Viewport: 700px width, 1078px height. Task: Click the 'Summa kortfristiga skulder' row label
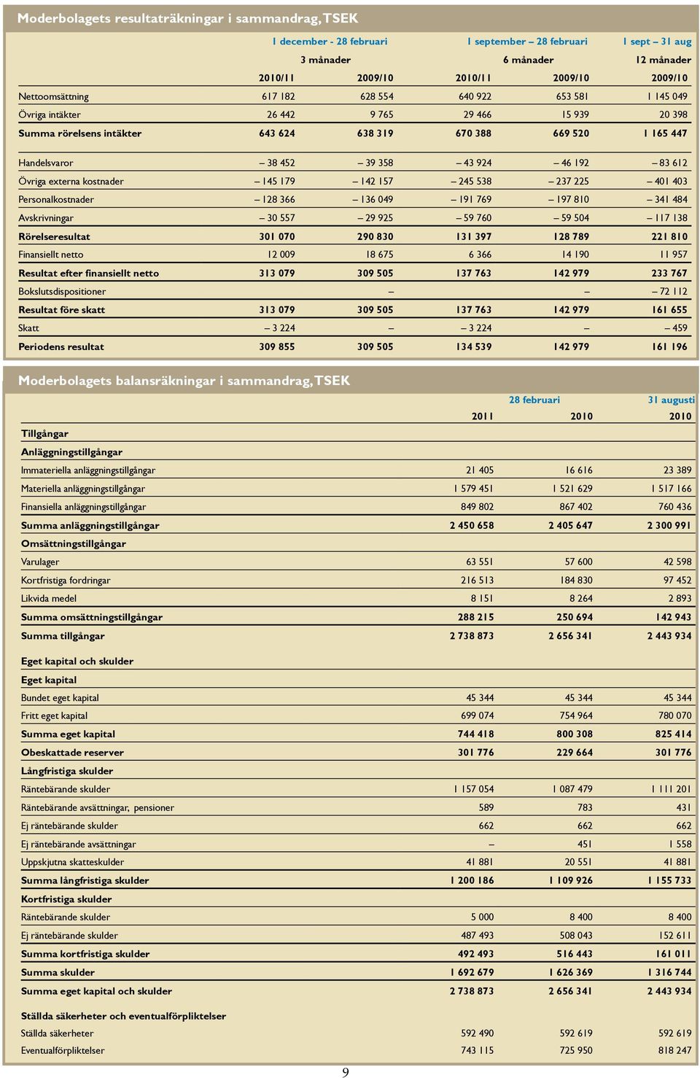tap(85, 954)
